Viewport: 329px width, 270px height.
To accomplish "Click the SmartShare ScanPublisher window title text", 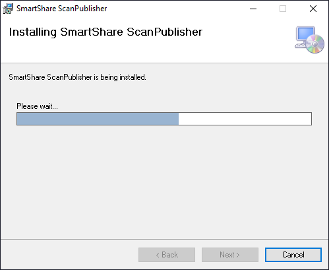I will [62, 9].
